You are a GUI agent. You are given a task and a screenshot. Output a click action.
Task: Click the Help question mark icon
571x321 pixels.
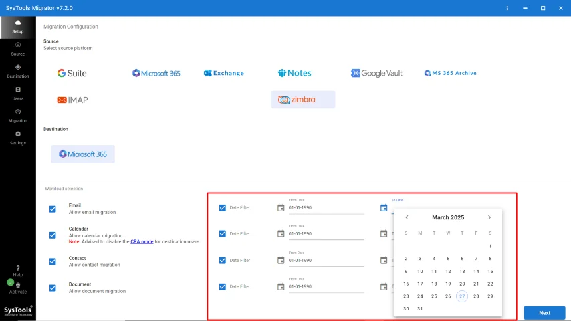pos(18,268)
